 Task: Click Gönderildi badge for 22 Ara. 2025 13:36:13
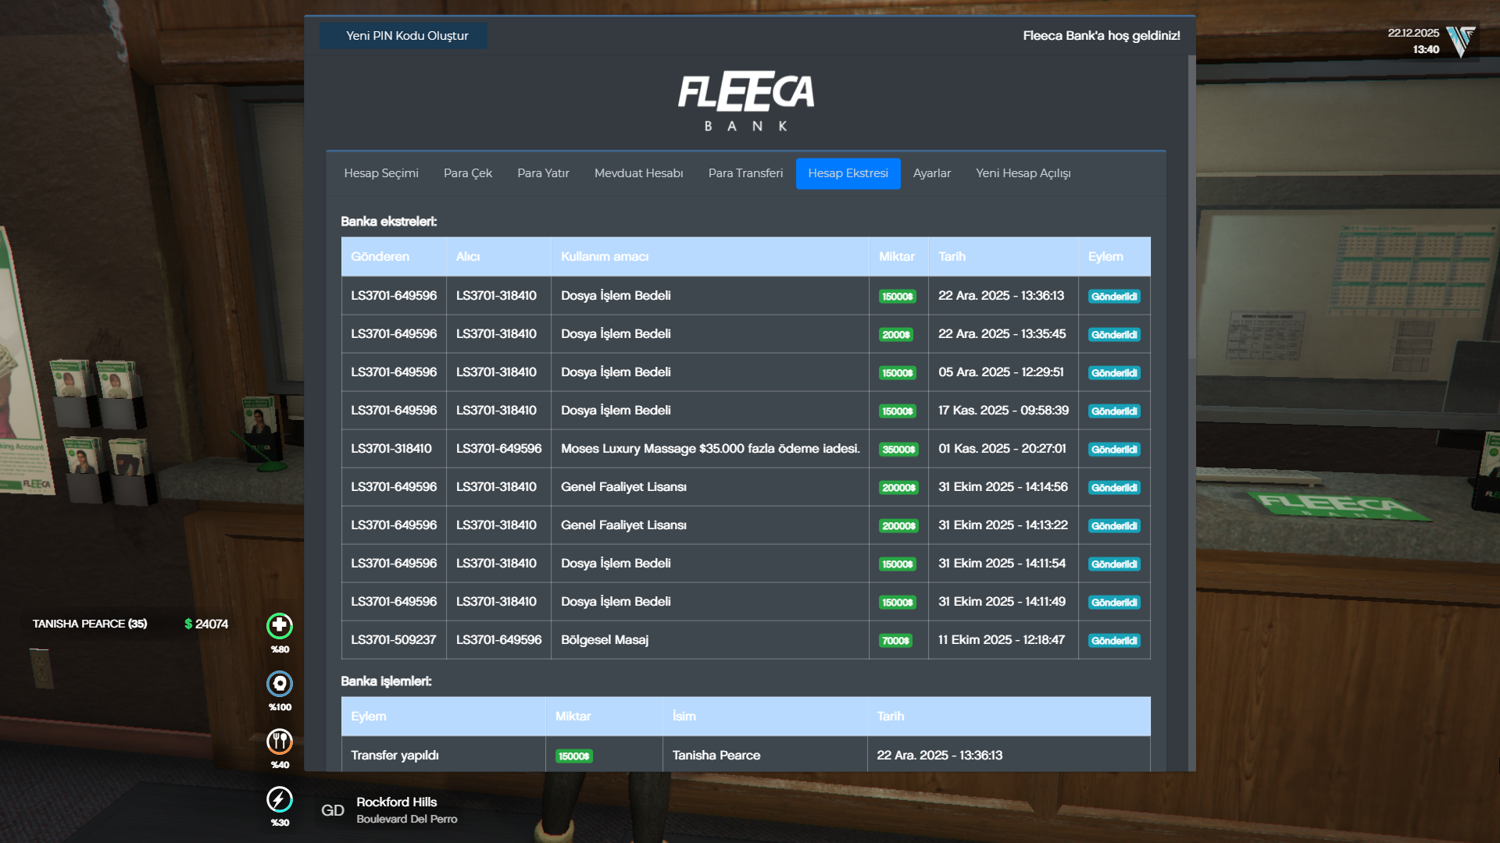tap(1114, 297)
